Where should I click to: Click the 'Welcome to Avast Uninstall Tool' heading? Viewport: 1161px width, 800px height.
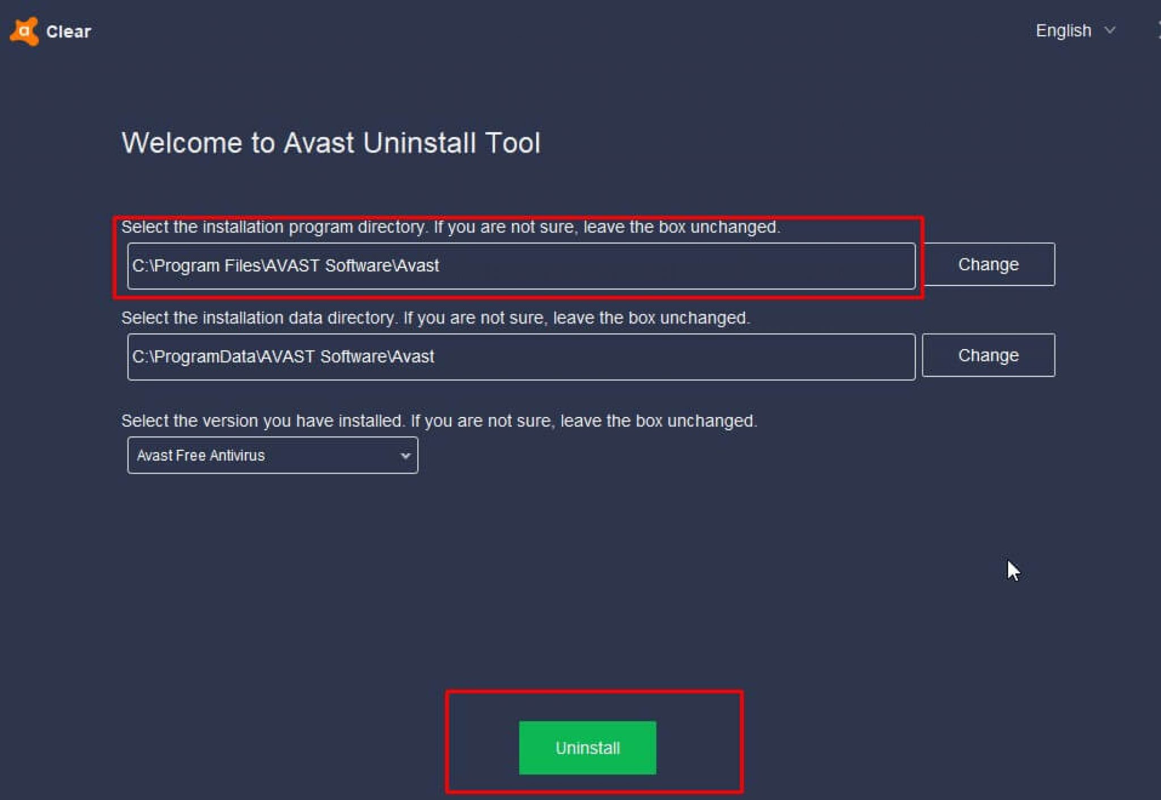pyautogui.click(x=330, y=142)
